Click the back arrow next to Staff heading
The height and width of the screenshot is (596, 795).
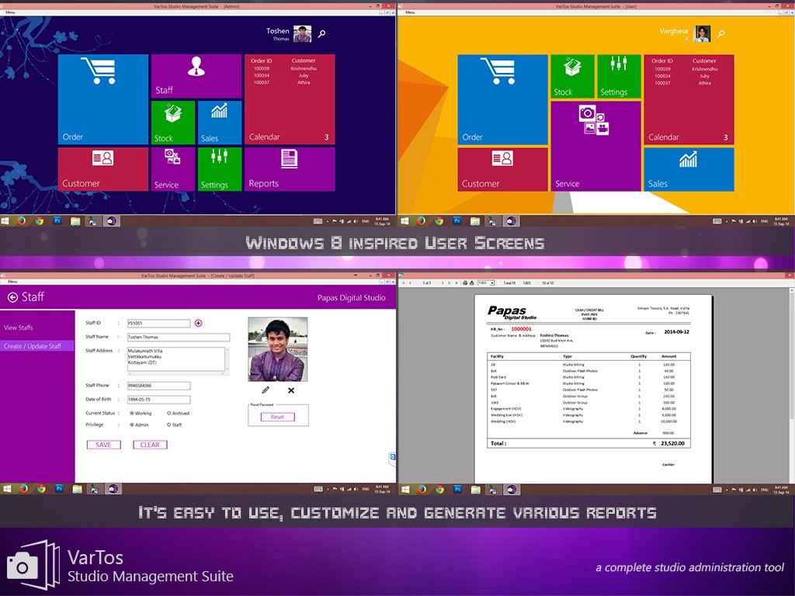point(12,297)
